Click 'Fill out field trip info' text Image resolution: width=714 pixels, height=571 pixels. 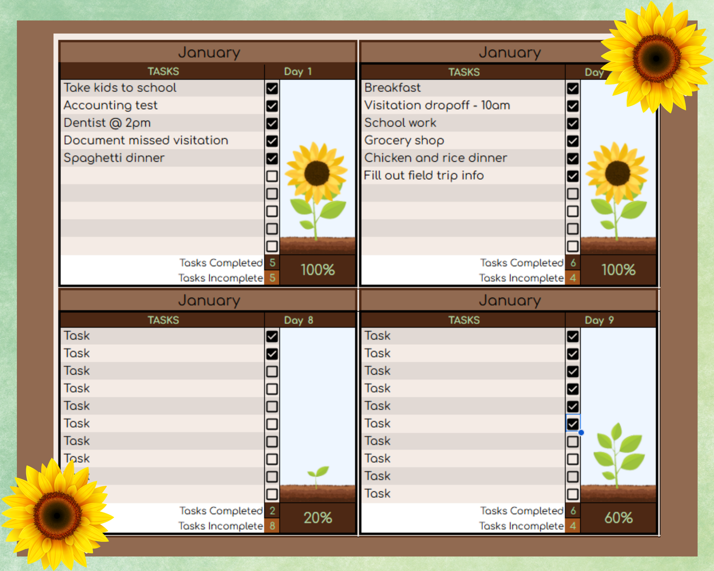pos(424,176)
